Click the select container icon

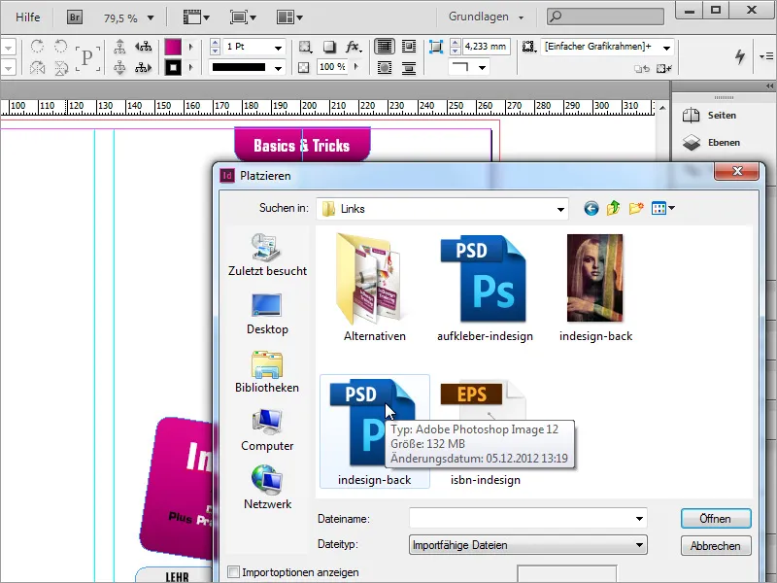pyautogui.click(x=119, y=47)
